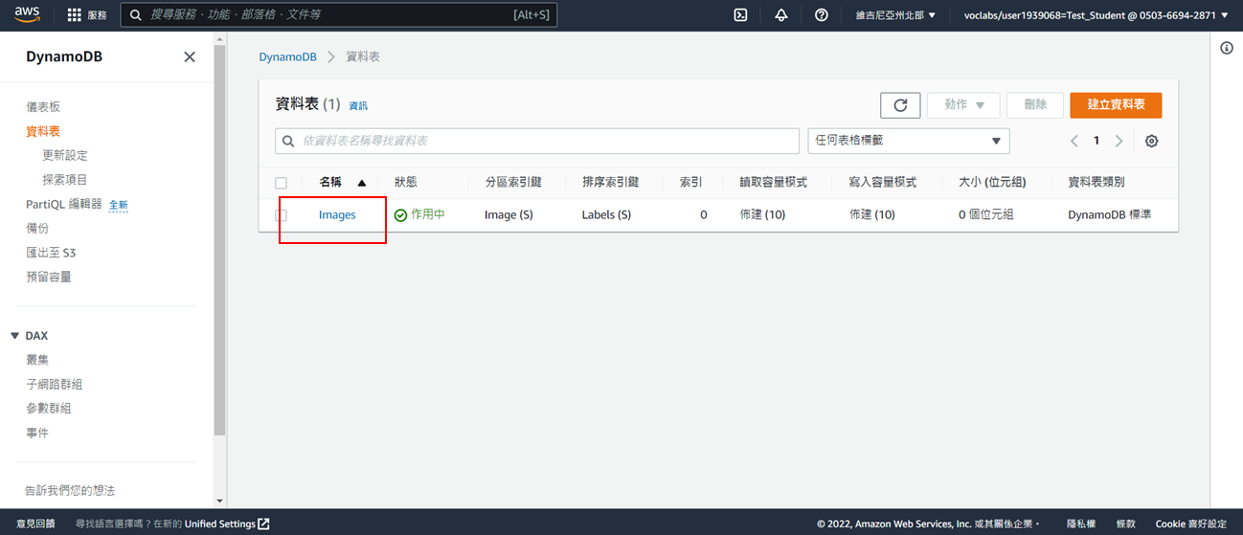The image size is (1243, 535).
Task: Open 探索項目 in the sidebar
Action: 65,179
